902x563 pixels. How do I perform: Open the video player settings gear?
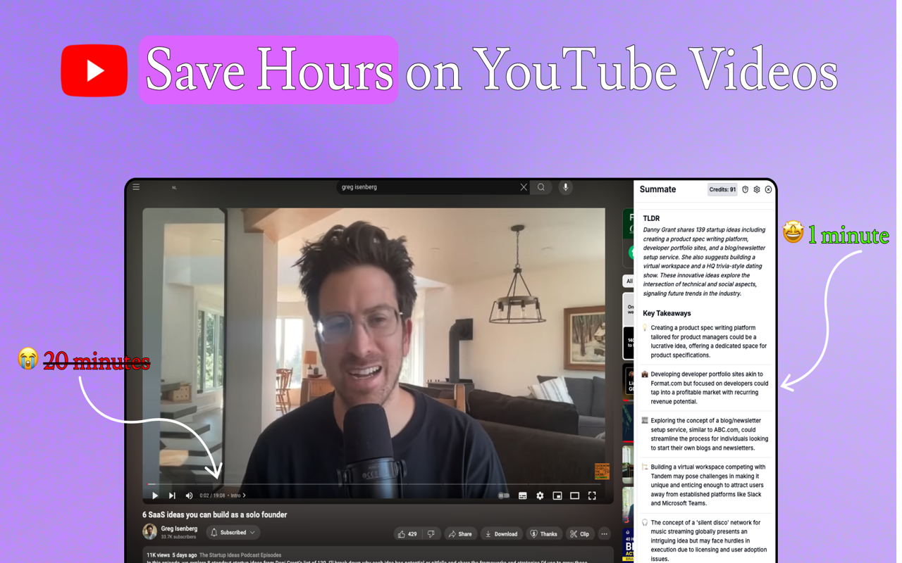540,495
